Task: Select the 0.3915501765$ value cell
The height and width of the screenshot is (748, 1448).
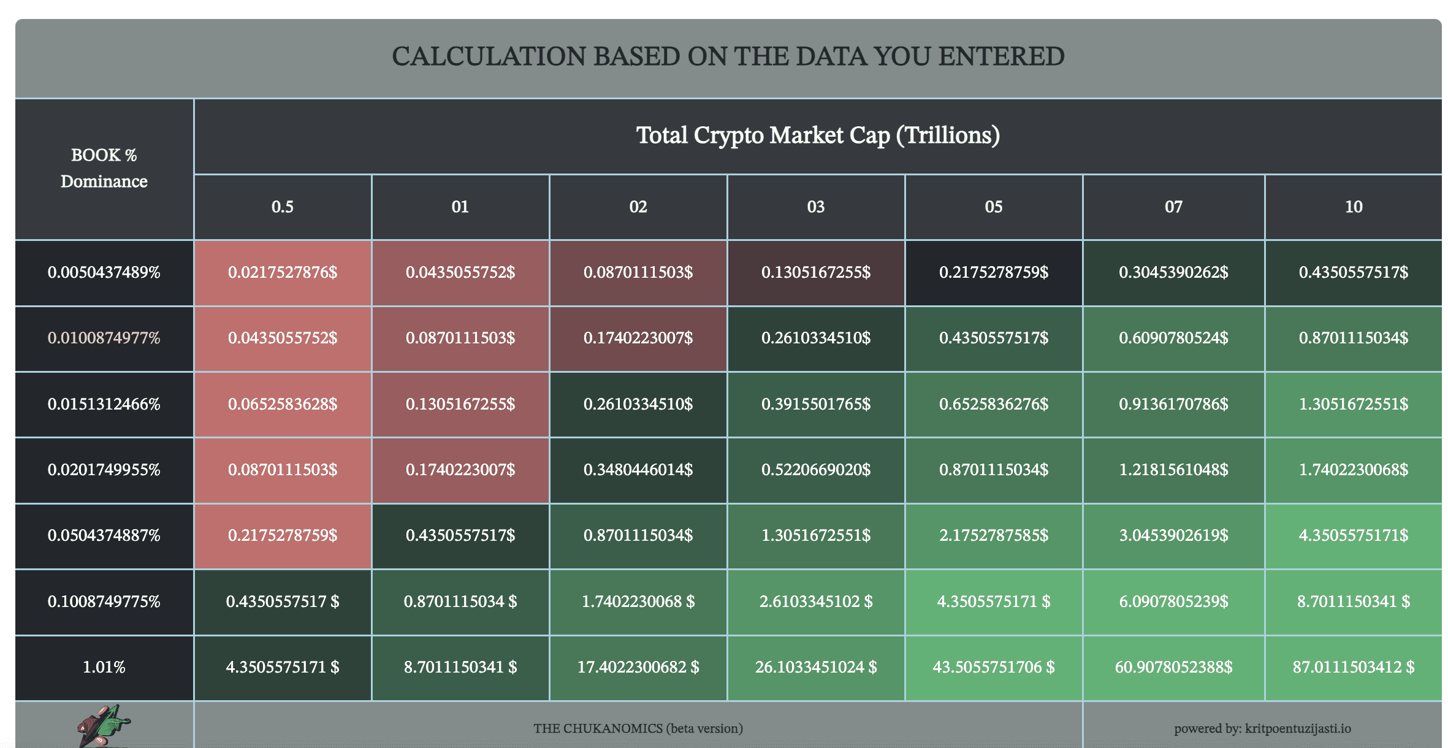Action: (815, 404)
